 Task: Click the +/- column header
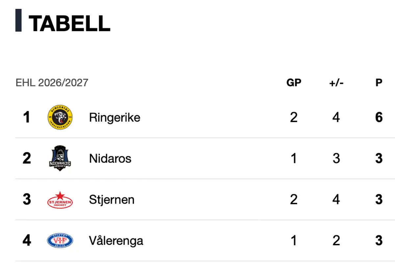336,83
